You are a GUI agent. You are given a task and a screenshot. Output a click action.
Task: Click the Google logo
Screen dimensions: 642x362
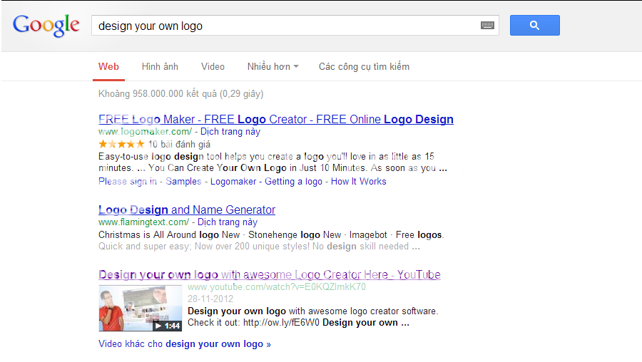pos(46,26)
